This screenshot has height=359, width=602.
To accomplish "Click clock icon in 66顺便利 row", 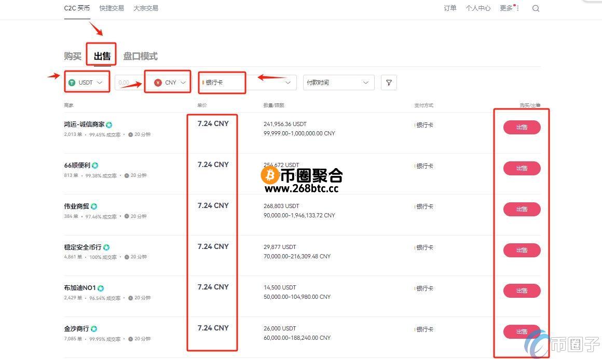I will [x=127, y=175].
